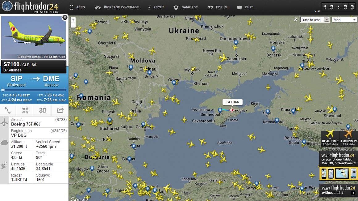Open the CHAT menu

(245, 7)
